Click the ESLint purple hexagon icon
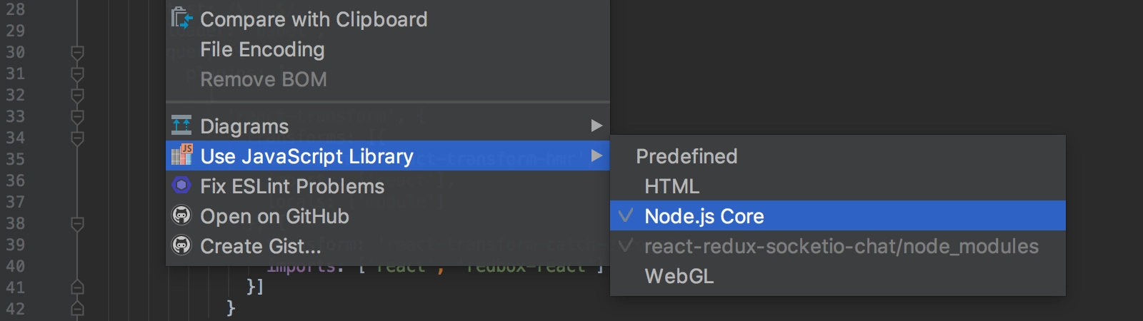1143x321 pixels. [182, 185]
